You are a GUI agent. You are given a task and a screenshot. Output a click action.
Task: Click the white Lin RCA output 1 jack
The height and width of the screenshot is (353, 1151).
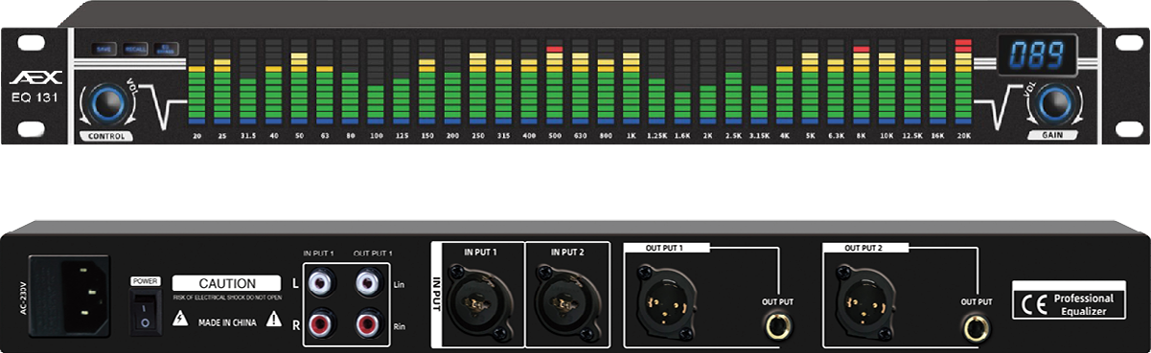369,284
